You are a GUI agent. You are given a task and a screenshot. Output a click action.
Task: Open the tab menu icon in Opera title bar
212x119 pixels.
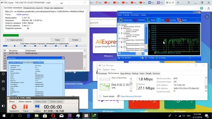click(189, 3)
